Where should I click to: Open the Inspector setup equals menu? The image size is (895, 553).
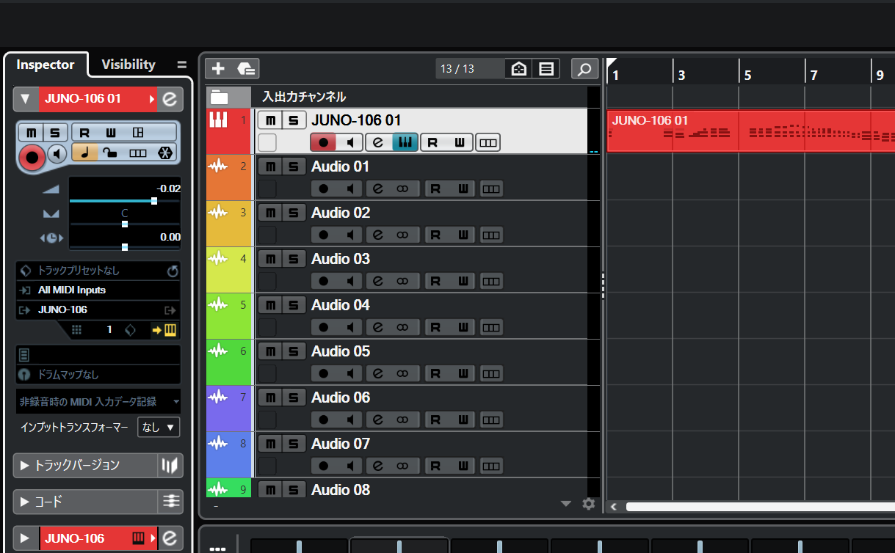click(182, 65)
